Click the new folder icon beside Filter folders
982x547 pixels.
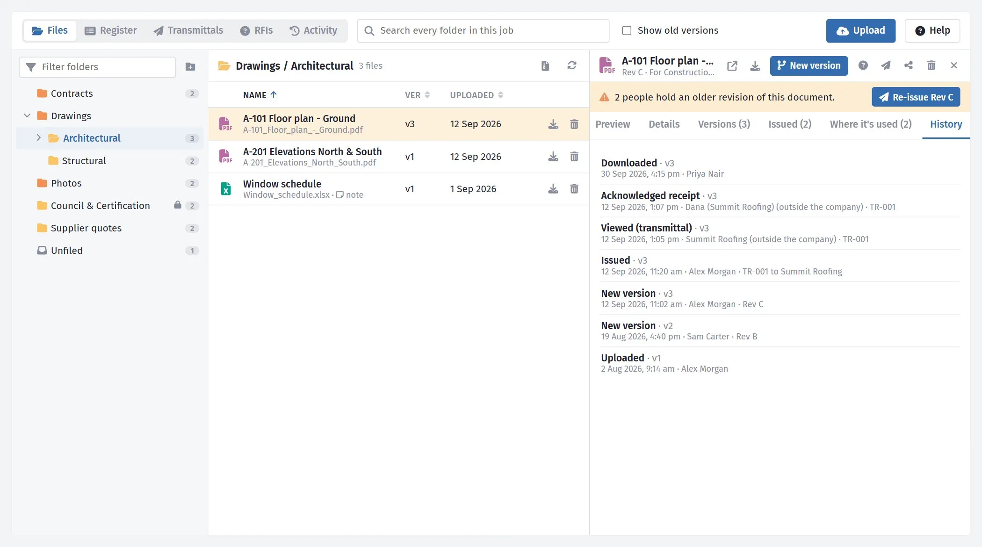(190, 67)
